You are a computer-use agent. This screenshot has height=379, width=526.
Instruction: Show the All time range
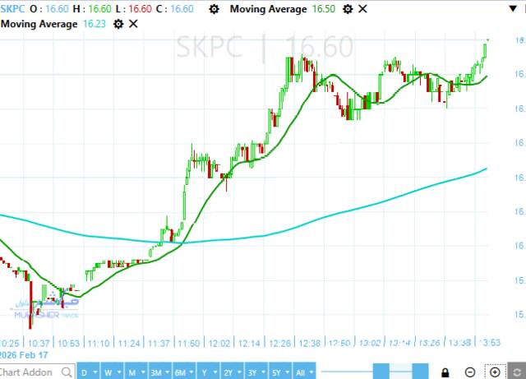click(x=305, y=372)
